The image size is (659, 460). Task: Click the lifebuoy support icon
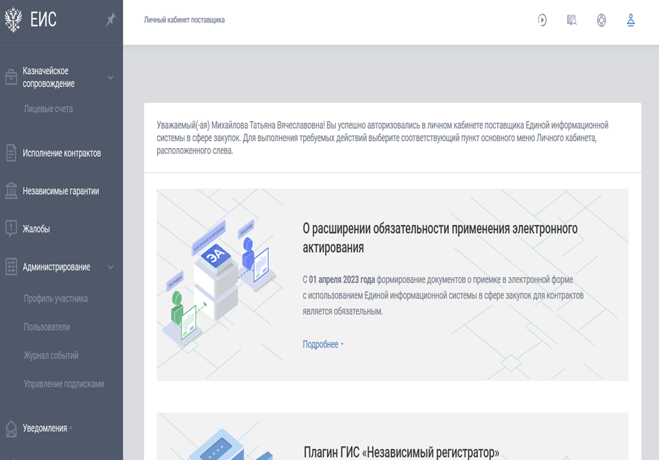(x=601, y=21)
